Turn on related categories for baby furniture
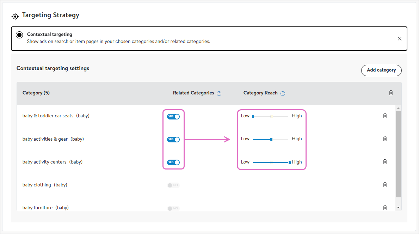This screenshot has width=419, height=234. pyautogui.click(x=173, y=208)
